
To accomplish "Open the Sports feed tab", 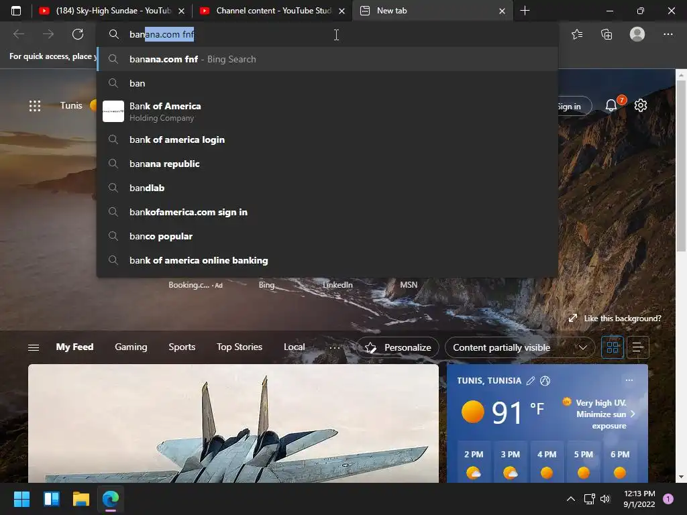I will pos(182,347).
